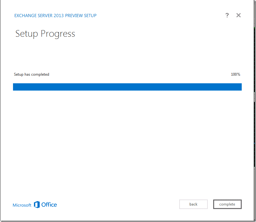Click the Office logo icon
This screenshot has width=256, height=222.
click(37, 205)
